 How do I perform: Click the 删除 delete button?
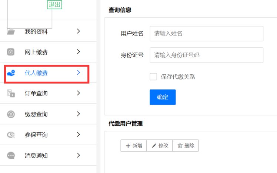(186, 146)
